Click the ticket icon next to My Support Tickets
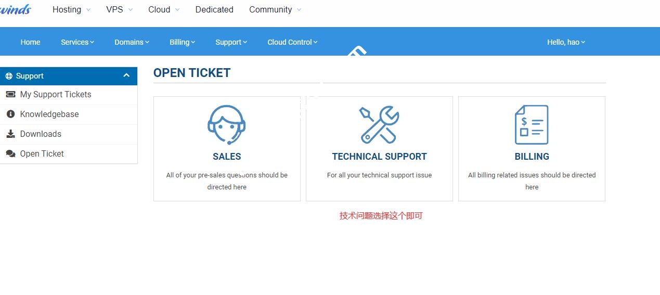This screenshot has height=295, width=660. coord(10,94)
